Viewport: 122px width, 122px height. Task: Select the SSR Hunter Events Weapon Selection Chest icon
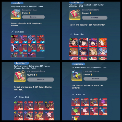(x=77, y=75)
